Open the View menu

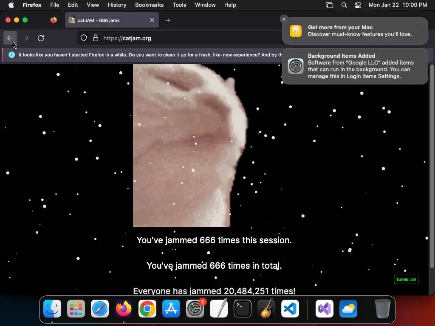(93, 5)
